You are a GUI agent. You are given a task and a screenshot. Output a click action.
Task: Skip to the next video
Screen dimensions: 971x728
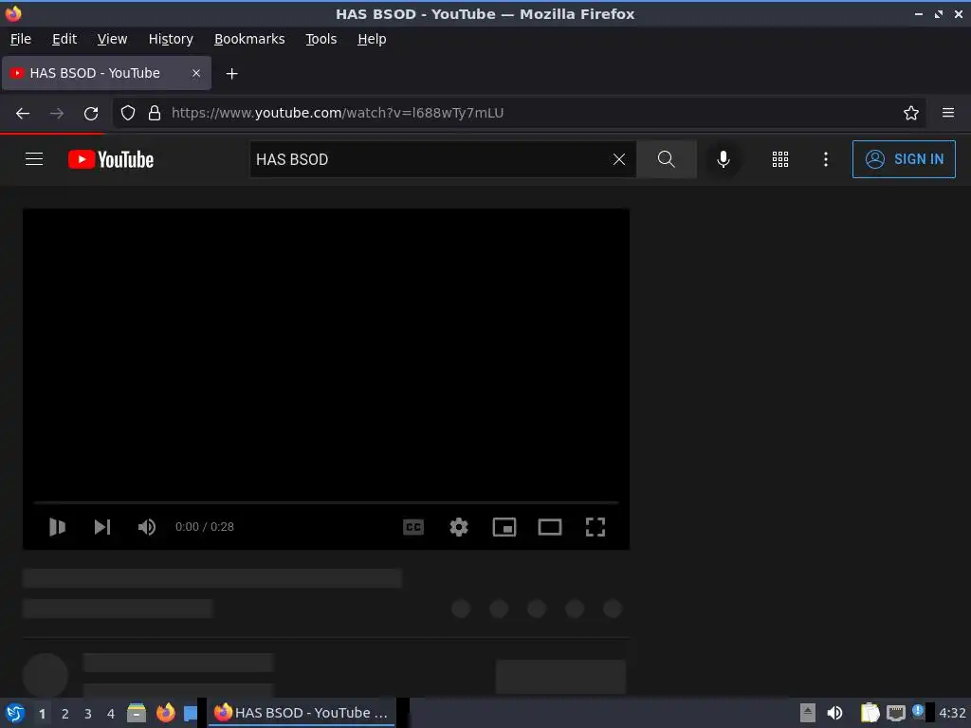[x=102, y=527]
